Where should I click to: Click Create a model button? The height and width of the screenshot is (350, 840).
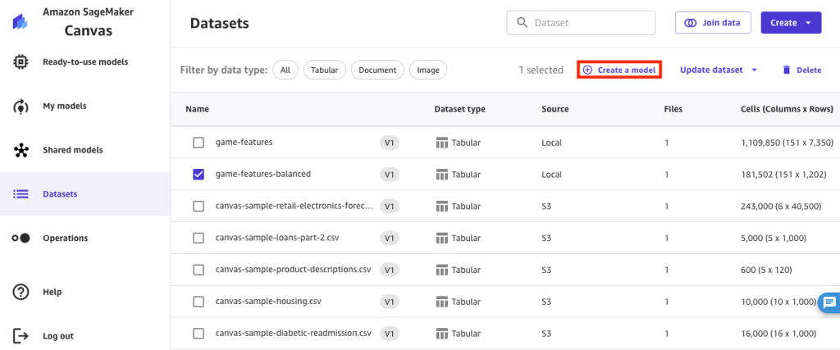coord(619,70)
